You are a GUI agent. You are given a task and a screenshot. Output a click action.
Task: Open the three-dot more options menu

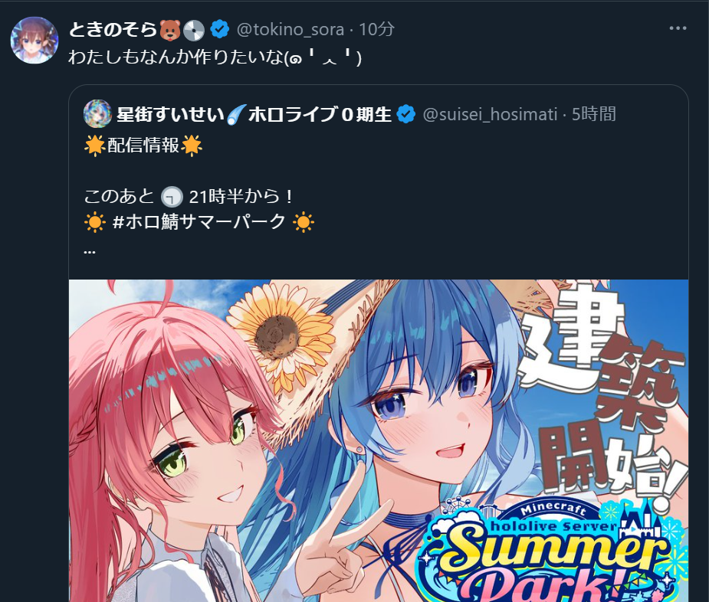(678, 28)
